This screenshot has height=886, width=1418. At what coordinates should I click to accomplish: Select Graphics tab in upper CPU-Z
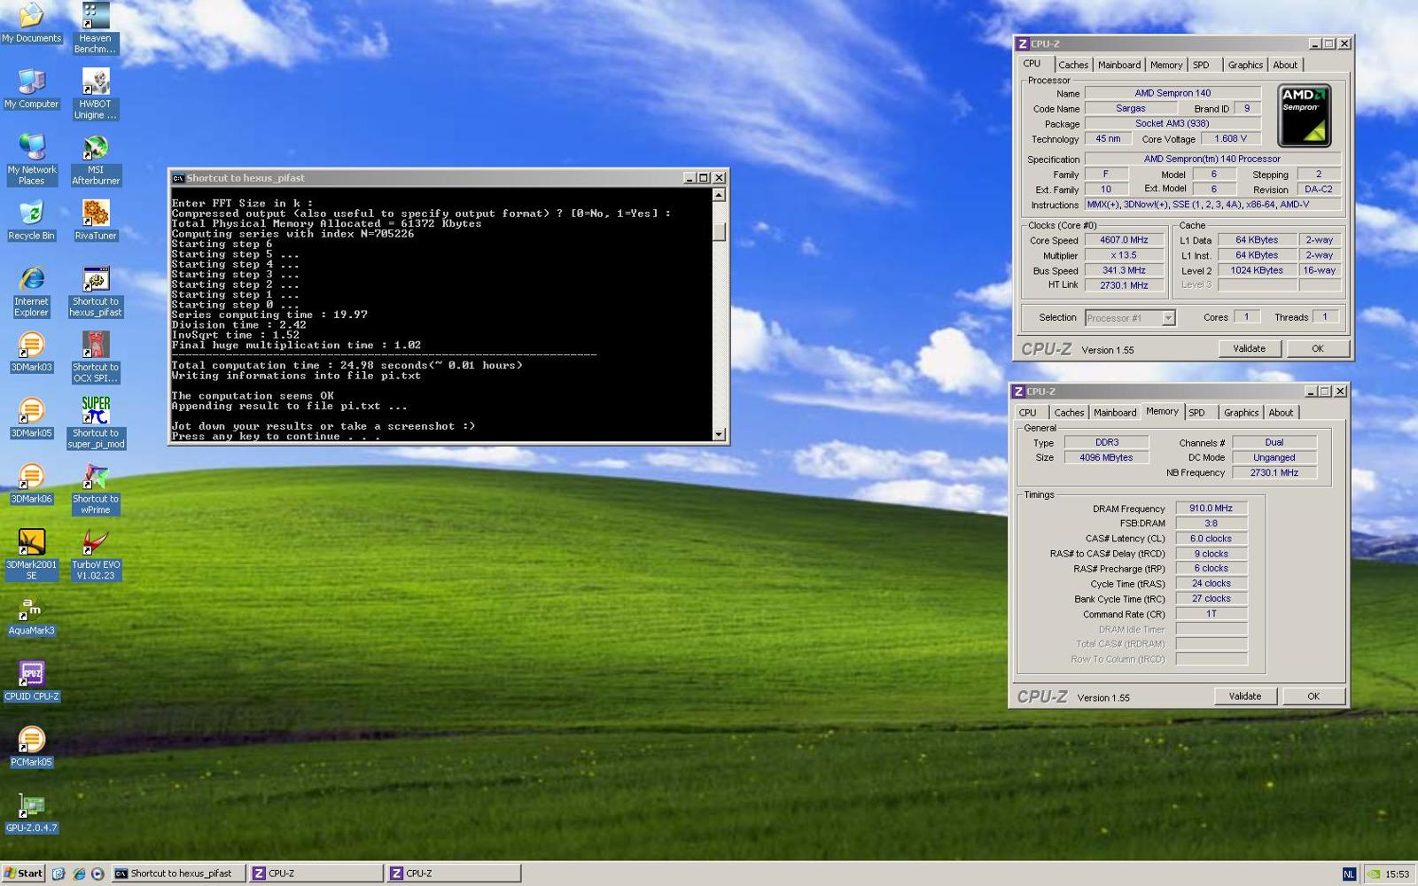(x=1244, y=65)
